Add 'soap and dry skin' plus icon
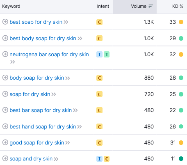Image resolution: width=187 pixels, height=165 pixels. [x=5, y=158]
